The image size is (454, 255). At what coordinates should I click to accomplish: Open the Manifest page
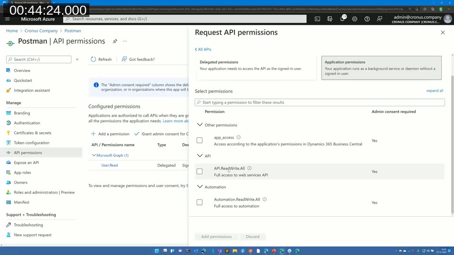click(x=21, y=202)
